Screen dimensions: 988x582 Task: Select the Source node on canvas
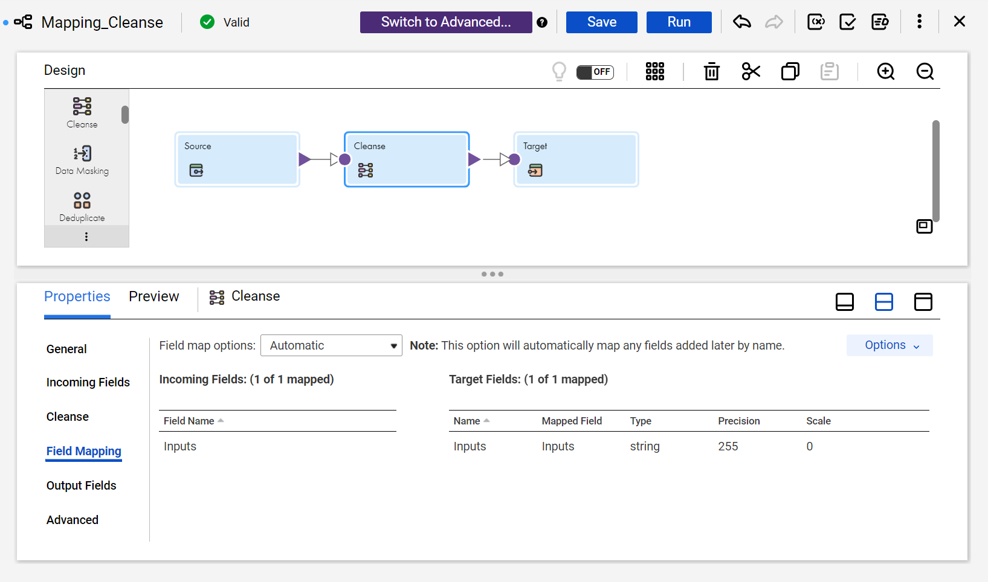237,159
